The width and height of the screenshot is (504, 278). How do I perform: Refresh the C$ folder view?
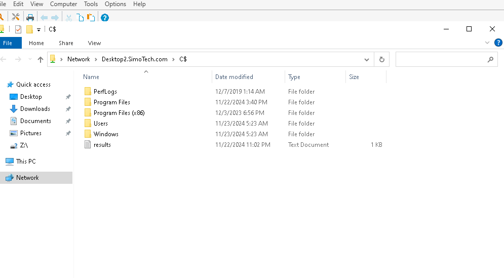point(382,59)
